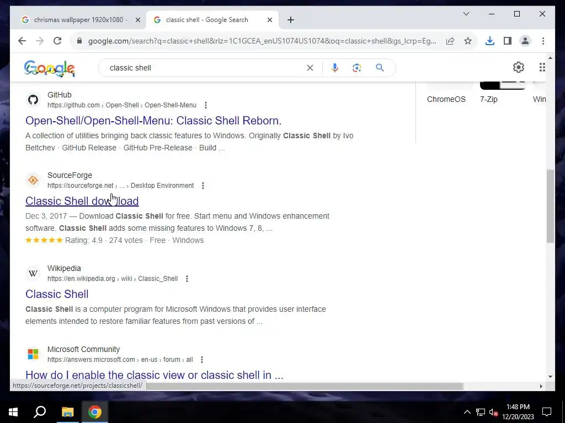This screenshot has height=423, width=565.
Task: Open Chrome downloads icon
Action: click(490, 41)
